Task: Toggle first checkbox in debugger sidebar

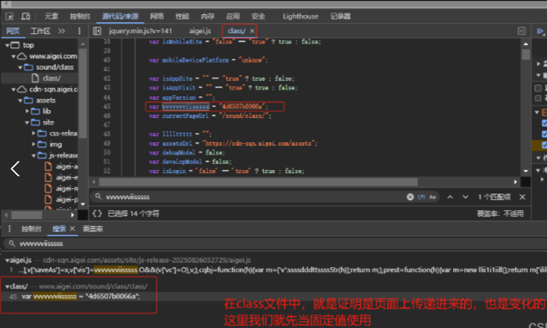Action: click(x=538, y=88)
